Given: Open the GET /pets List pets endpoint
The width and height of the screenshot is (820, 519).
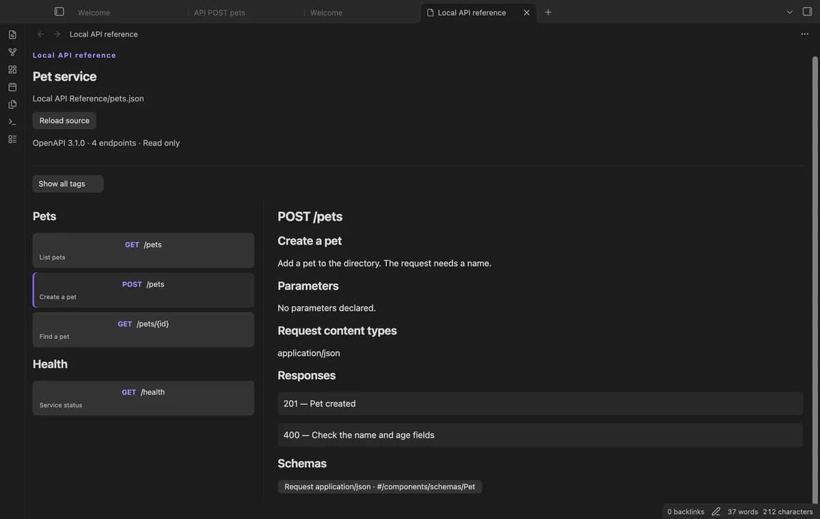Looking at the screenshot, I should coord(143,251).
